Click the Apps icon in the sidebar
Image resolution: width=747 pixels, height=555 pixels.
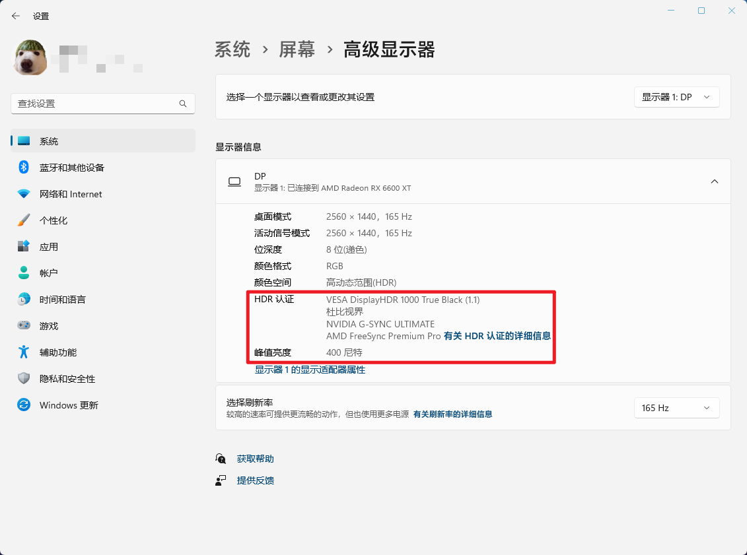24,246
